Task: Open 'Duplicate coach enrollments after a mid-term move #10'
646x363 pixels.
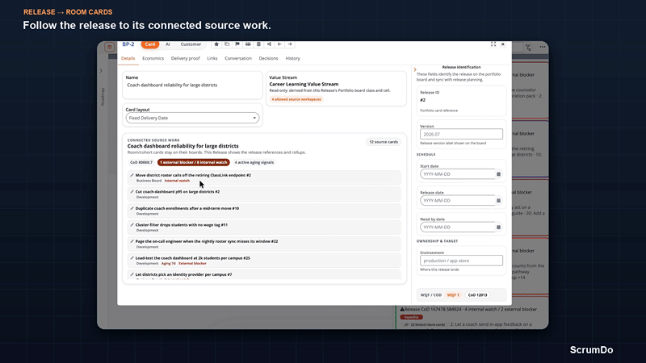Action: click(187, 208)
